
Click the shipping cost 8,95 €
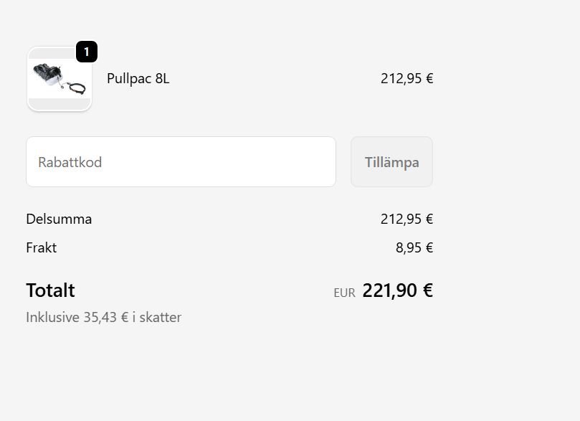414,248
